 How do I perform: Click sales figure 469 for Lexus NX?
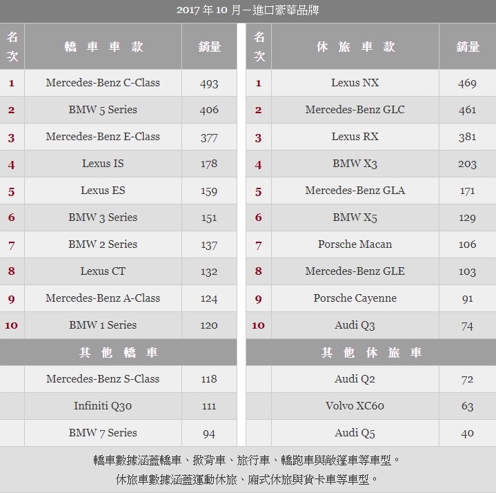click(x=467, y=84)
